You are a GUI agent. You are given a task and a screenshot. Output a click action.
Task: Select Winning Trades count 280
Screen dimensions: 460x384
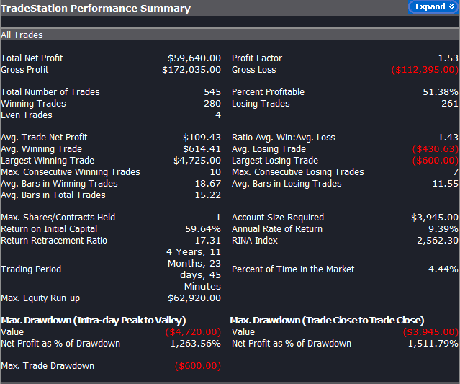point(212,103)
